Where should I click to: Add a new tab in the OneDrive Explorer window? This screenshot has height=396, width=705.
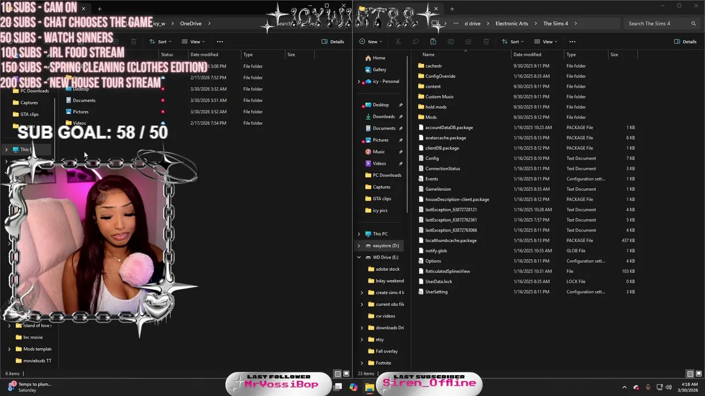click(99, 9)
